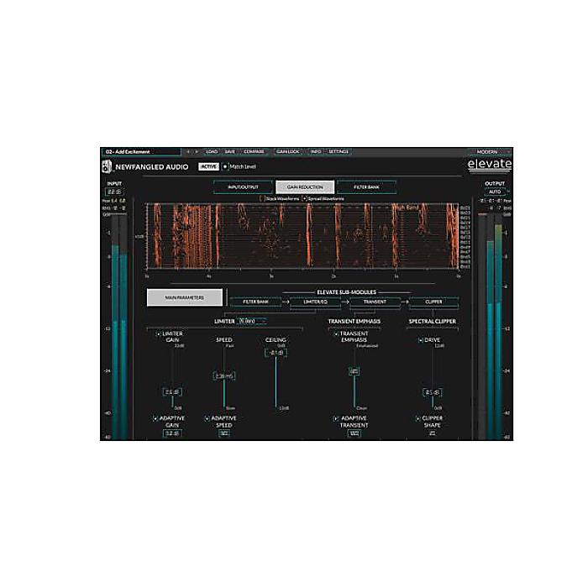
Task: Open the Modern skin dropdown
Action: point(488,152)
